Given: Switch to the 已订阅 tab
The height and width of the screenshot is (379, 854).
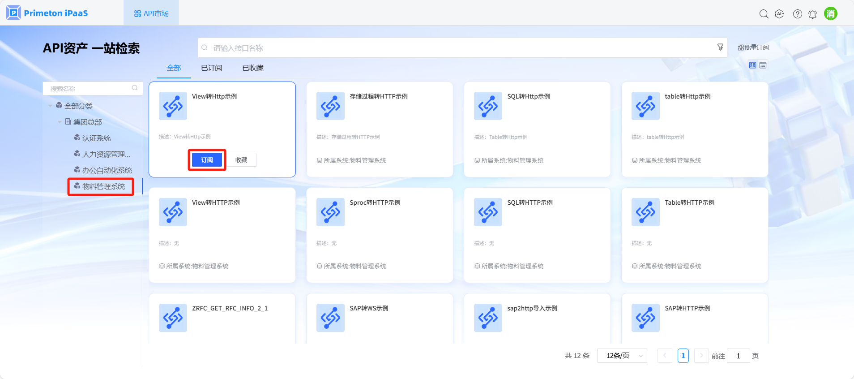Looking at the screenshot, I should (x=211, y=68).
